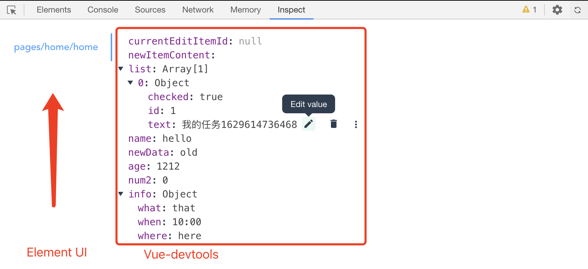Select the pages/home/home component
Viewport: 588px width, 269px height.
[56, 47]
